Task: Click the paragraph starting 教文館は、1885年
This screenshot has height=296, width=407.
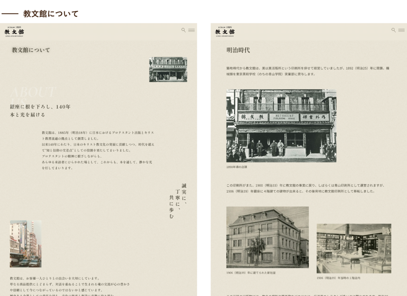Action: pyautogui.click(x=98, y=150)
